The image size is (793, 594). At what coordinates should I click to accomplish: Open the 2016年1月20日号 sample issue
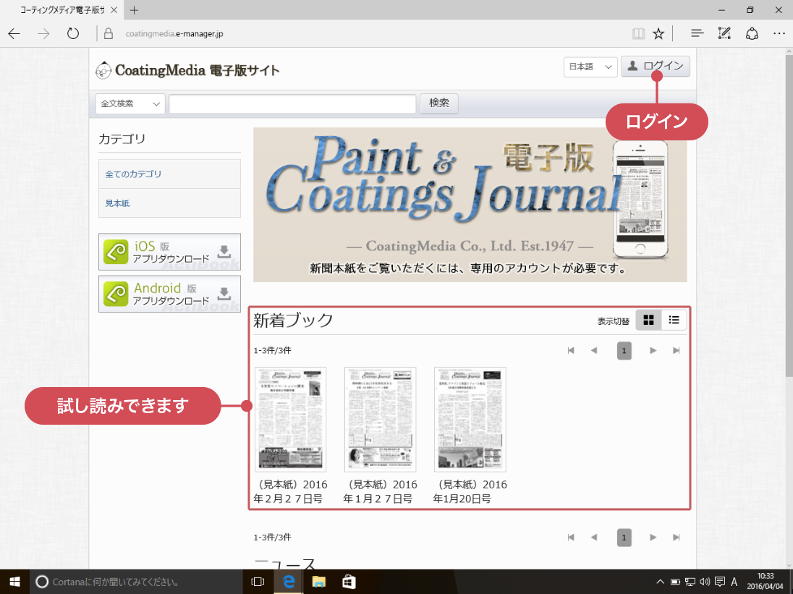pos(470,419)
